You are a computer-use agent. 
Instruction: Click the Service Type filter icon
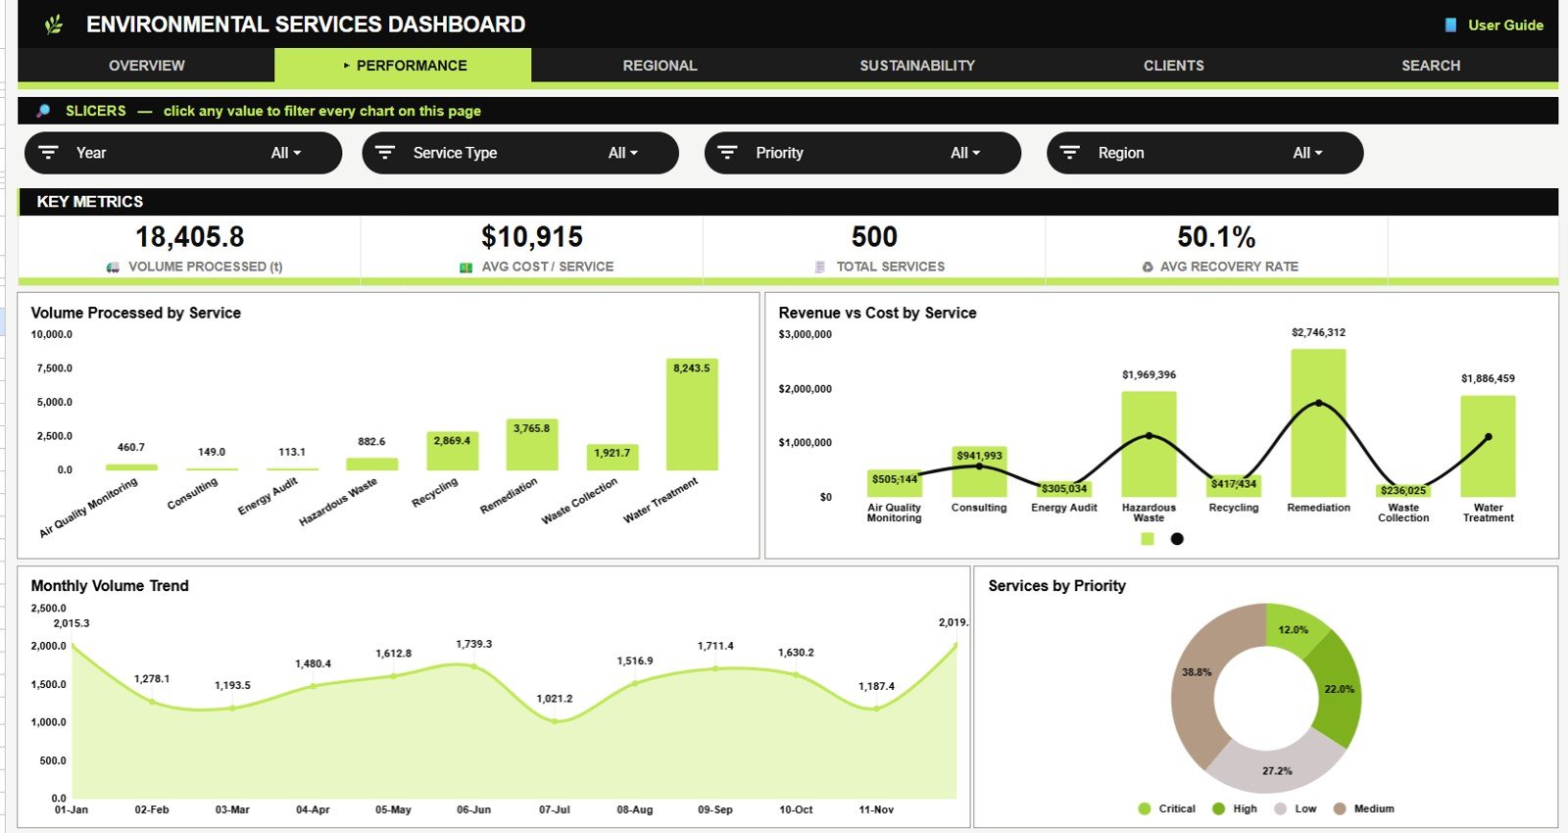(x=385, y=153)
